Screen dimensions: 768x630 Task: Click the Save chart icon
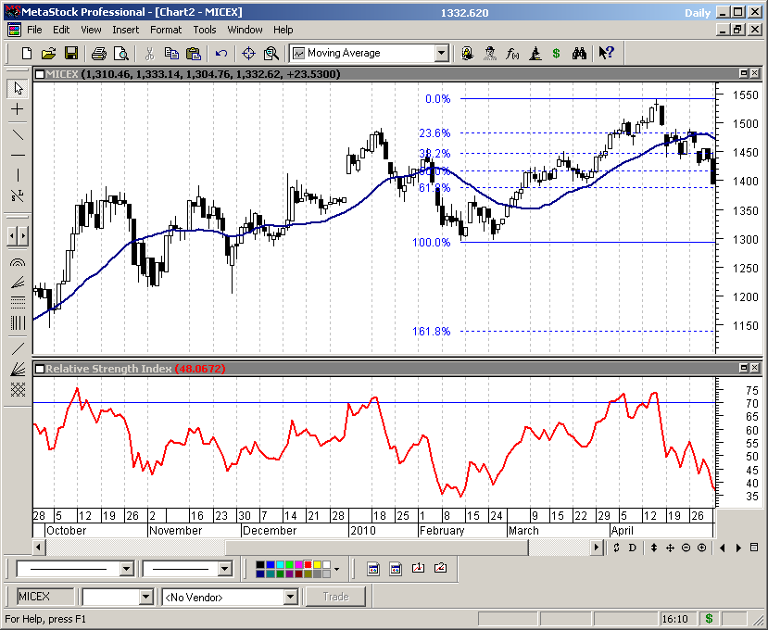click(x=68, y=54)
